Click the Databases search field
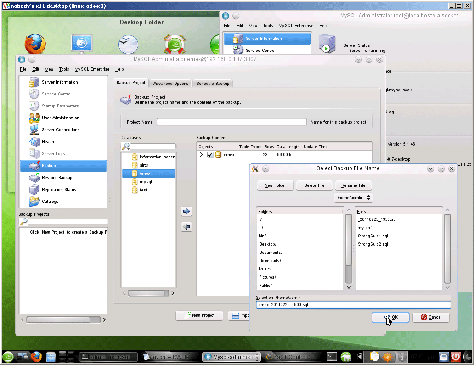 coord(153,146)
